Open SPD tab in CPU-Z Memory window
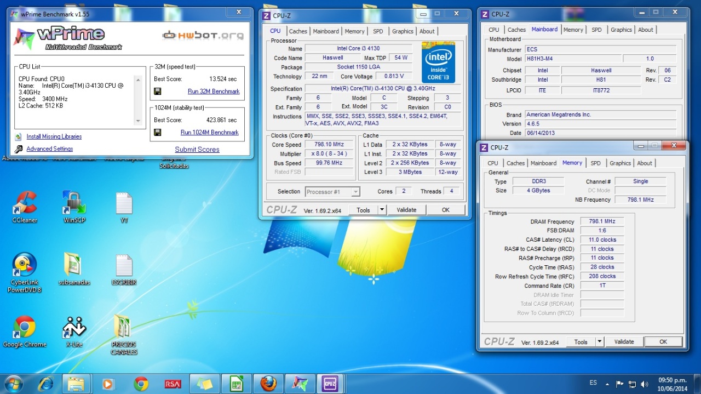Image resolution: width=701 pixels, height=394 pixels. pyautogui.click(x=595, y=163)
